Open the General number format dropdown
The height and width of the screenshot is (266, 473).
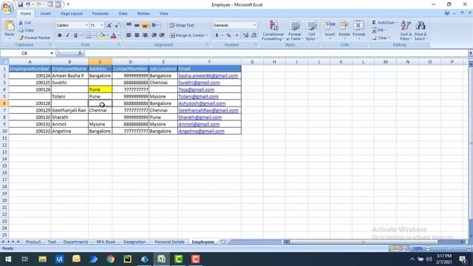254,25
